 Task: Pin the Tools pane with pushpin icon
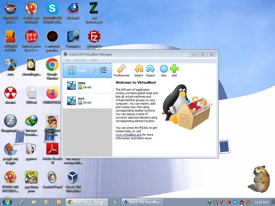click(x=94, y=71)
